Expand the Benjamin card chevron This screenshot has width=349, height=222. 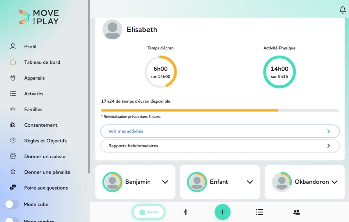coord(165,182)
